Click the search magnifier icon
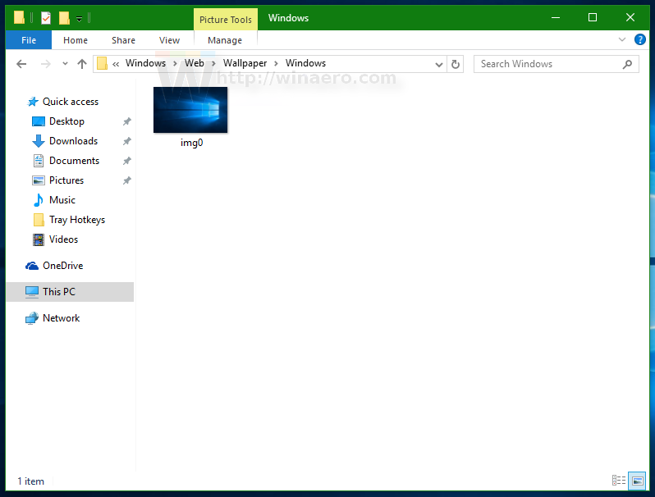 point(627,64)
